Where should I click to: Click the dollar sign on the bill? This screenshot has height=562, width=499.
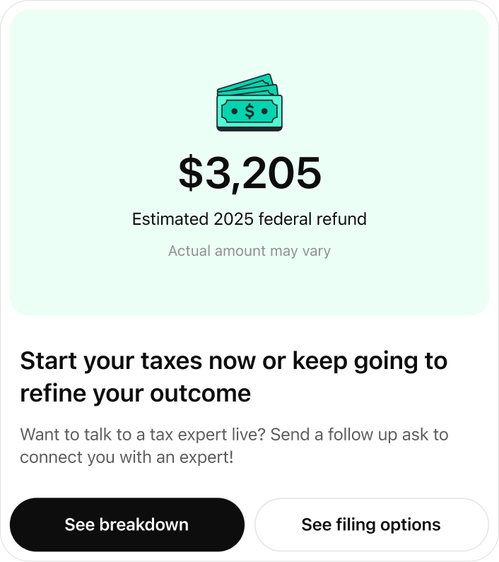pos(249,111)
